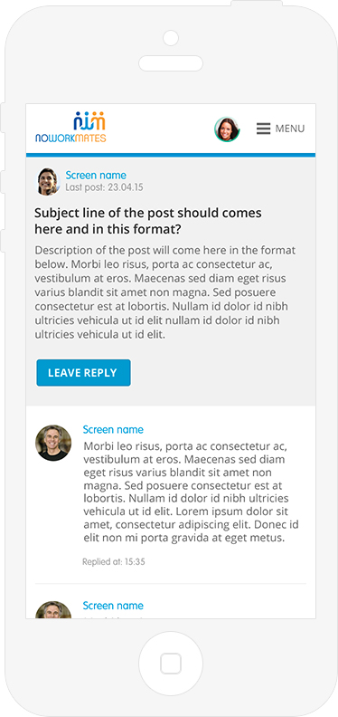Click the first reply's body text
This screenshot has width=338, height=717.
191,492
